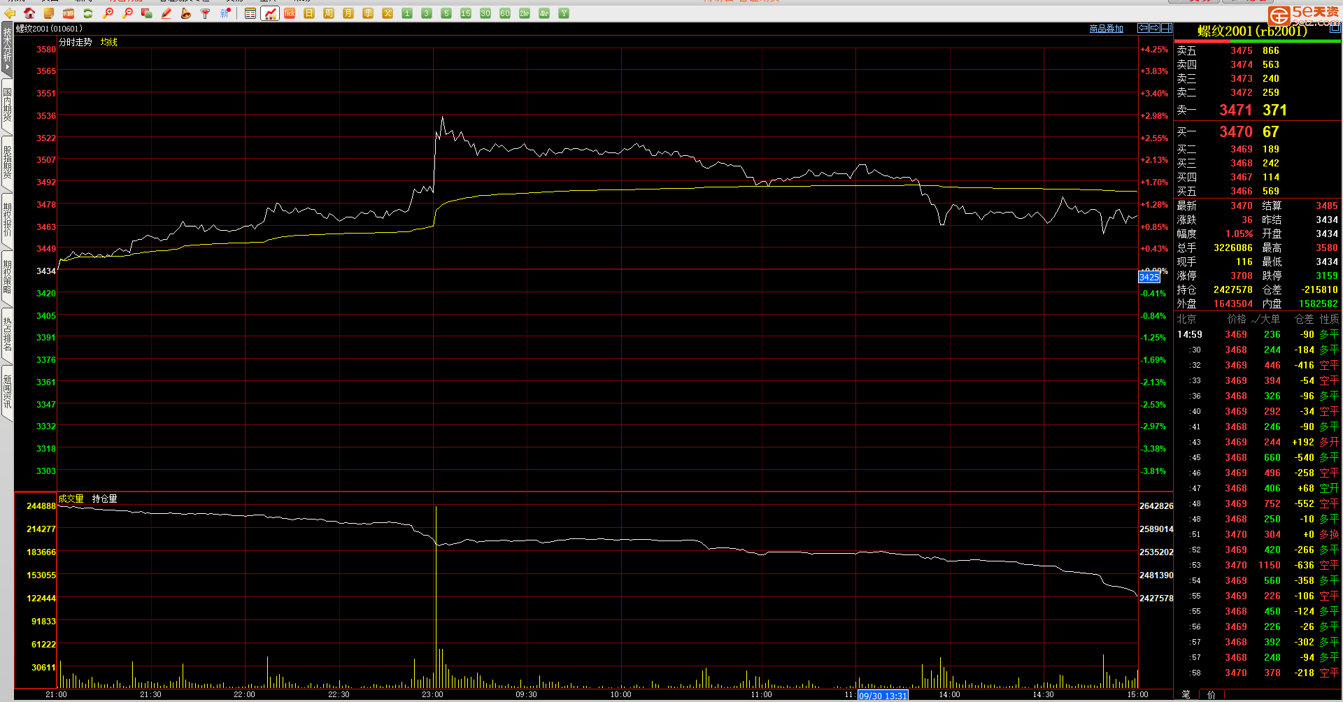Viewport: 1343px width, 702px height.
Task: Switch to daily 日 K-line period
Action: pyautogui.click(x=309, y=13)
